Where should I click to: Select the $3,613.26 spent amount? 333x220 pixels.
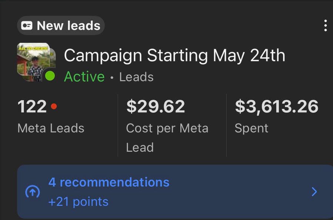click(x=276, y=107)
